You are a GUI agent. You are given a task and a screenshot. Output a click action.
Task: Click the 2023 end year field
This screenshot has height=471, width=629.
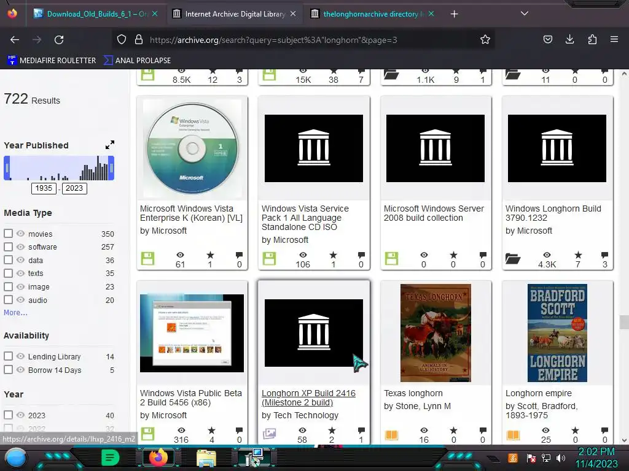74,188
